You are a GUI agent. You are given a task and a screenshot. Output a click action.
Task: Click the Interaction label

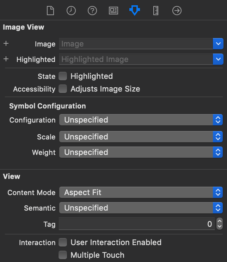(37, 242)
